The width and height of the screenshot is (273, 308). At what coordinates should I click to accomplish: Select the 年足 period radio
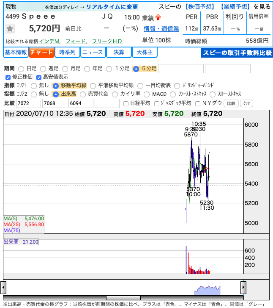87,69
